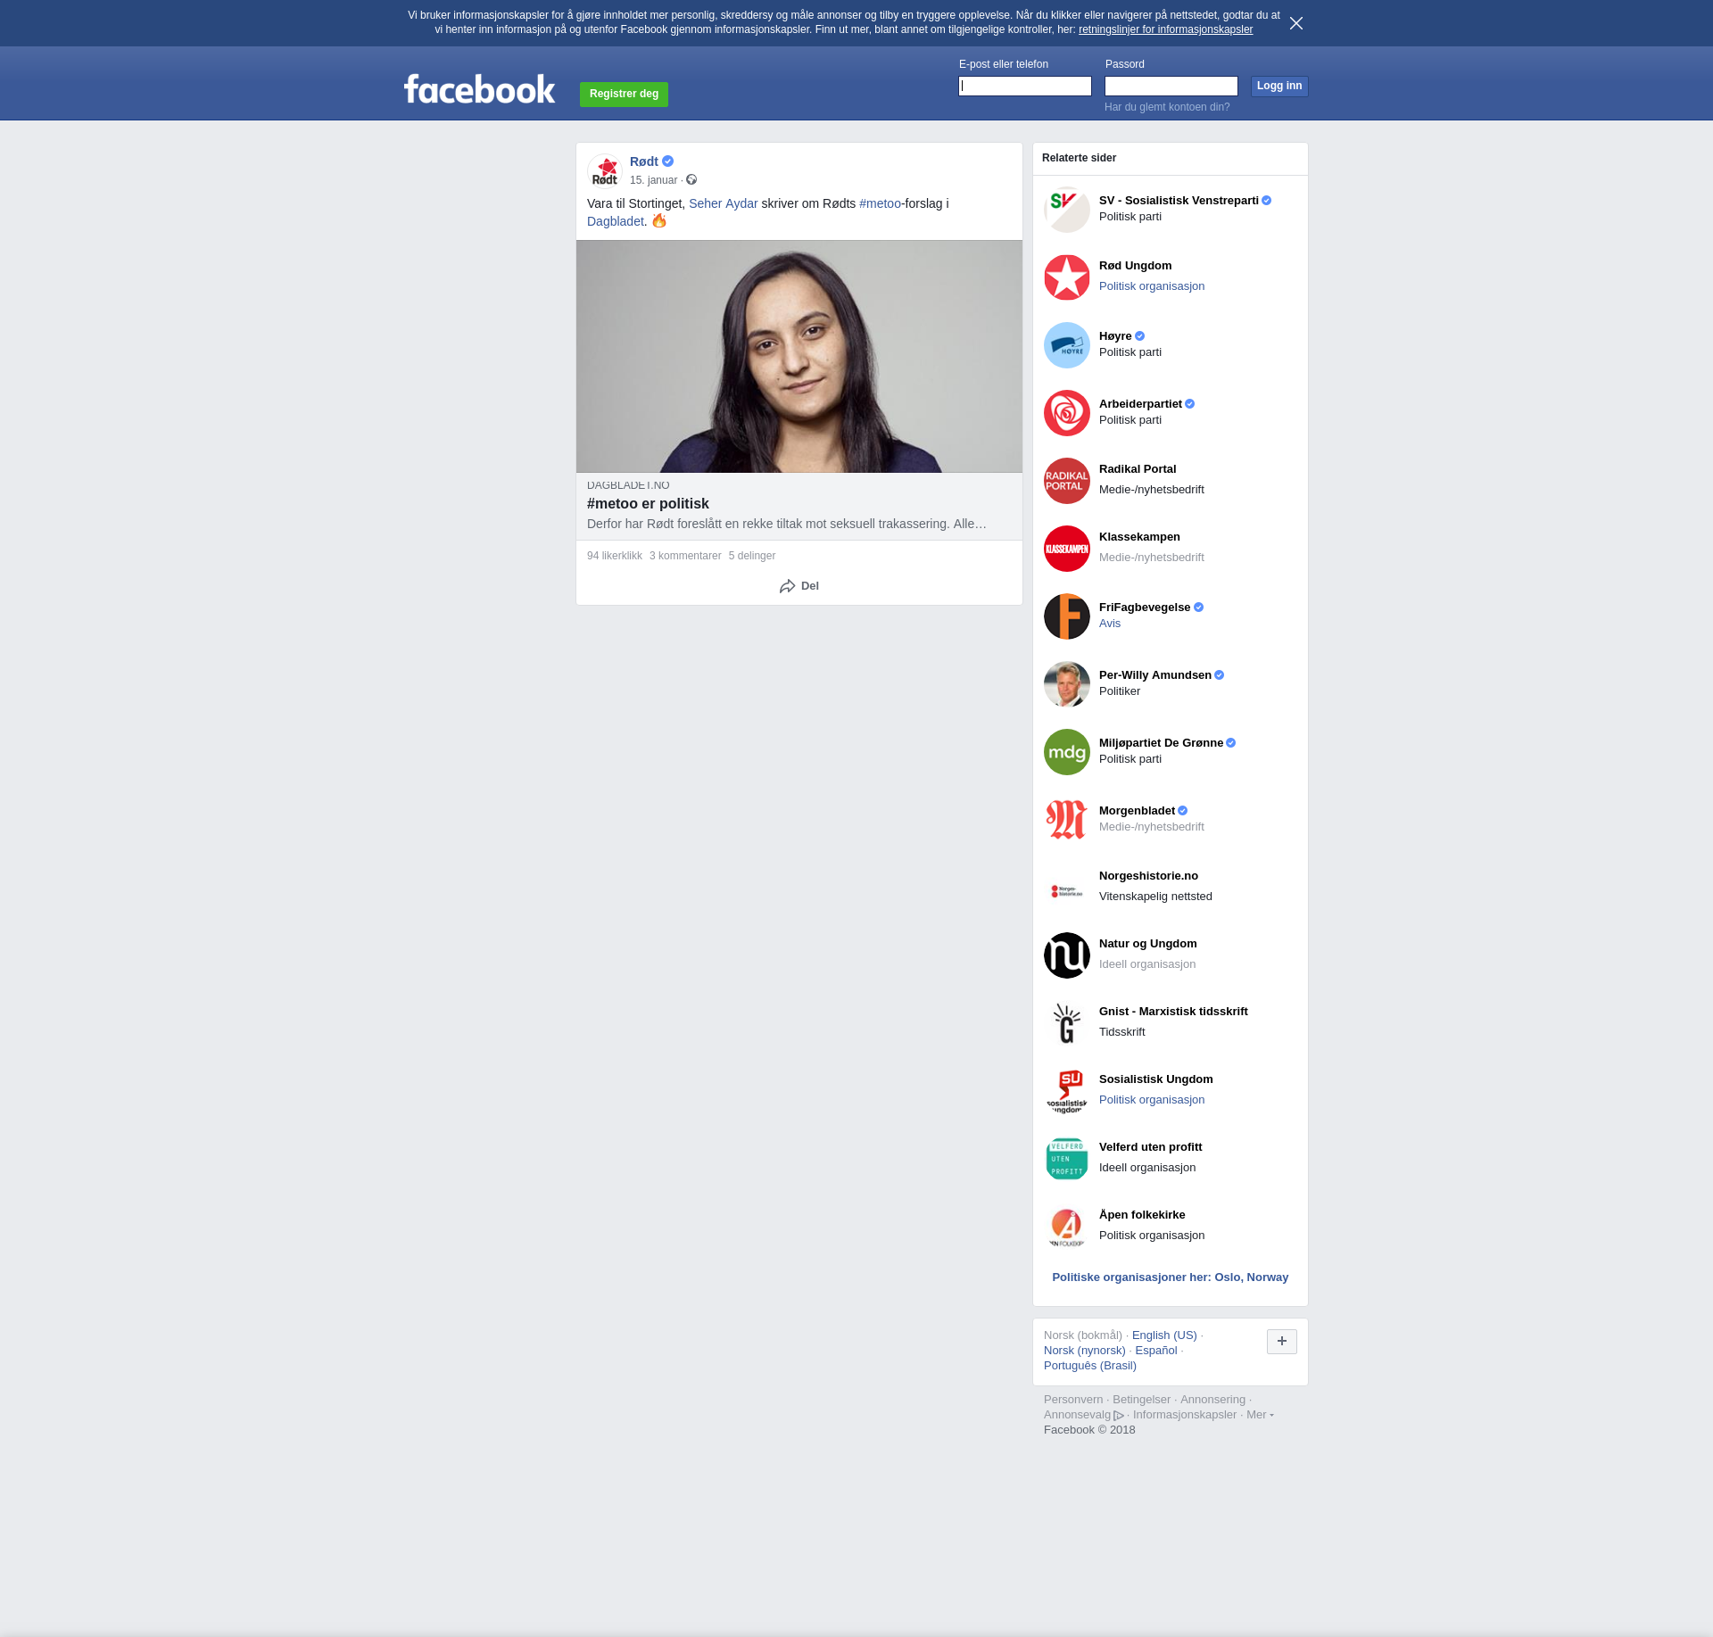Switch language to Español
Viewport: 1713px width, 1637px height.
[1156, 1351]
